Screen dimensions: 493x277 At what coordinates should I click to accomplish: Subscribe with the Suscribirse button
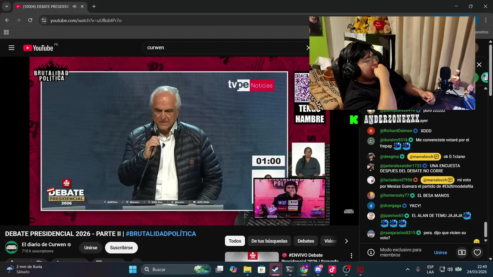pyautogui.click(x=121, y=248)
